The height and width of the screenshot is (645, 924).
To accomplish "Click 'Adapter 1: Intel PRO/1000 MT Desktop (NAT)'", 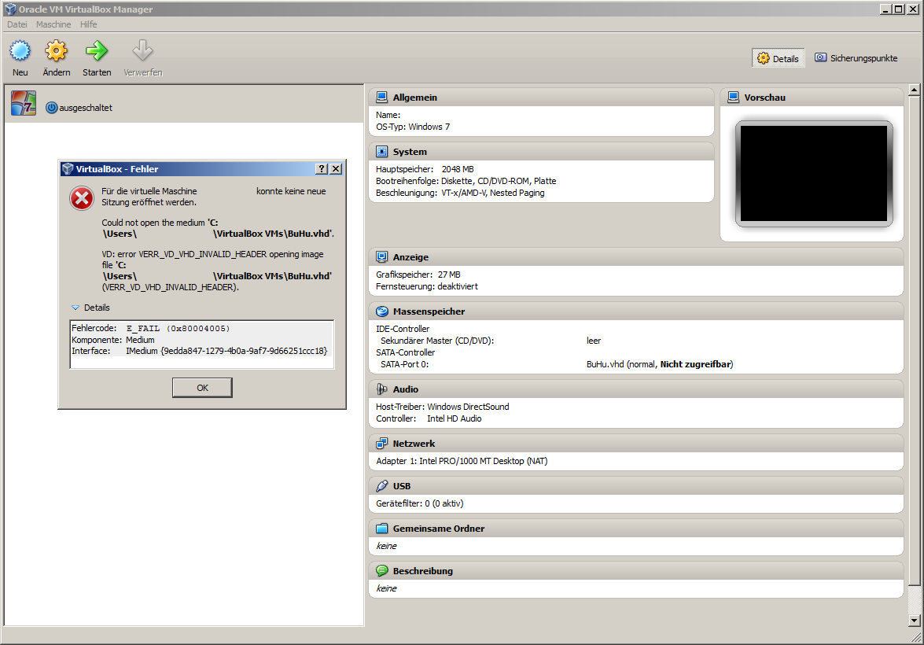I will [x=462, y=461].
